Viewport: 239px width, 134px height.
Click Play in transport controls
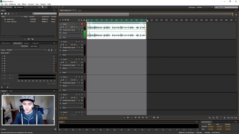coord(128,118)
